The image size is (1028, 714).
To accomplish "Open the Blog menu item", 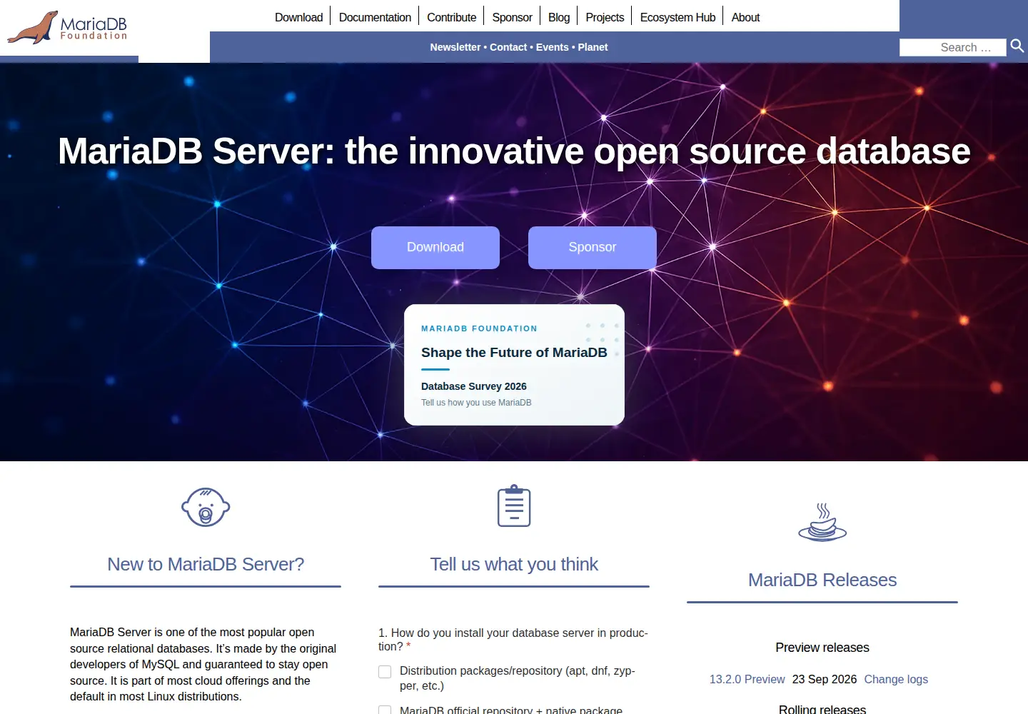I will click(x=559, y=17).
